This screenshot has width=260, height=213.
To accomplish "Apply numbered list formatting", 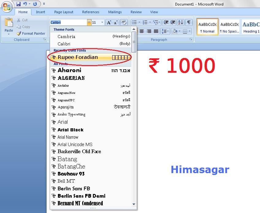I will [145, 22].
